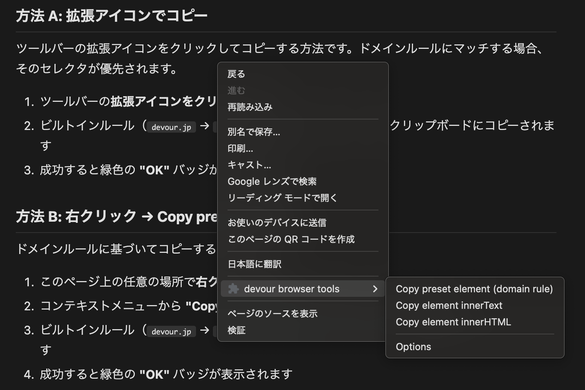The height and width of the screenshot is (390, 585).
Task: Select お使いのデバイスに送信
Action: pyautogui.click(x=277, y=222)
